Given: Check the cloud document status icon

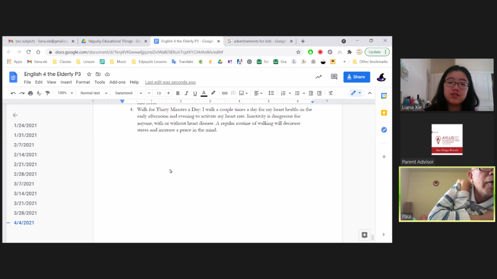Looking at the screenshot, I should 107,74.
